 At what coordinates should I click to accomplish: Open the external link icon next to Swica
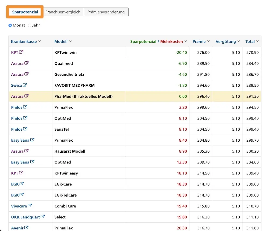25,85
